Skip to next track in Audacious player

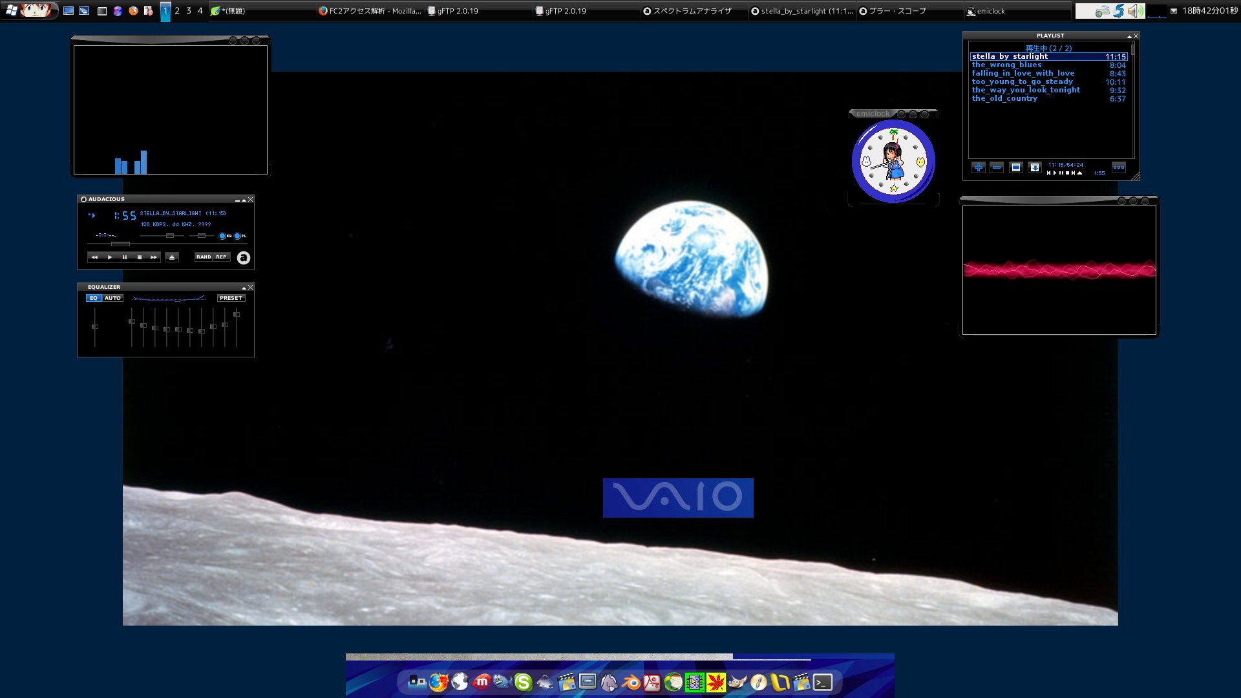[x=154, y=257]
